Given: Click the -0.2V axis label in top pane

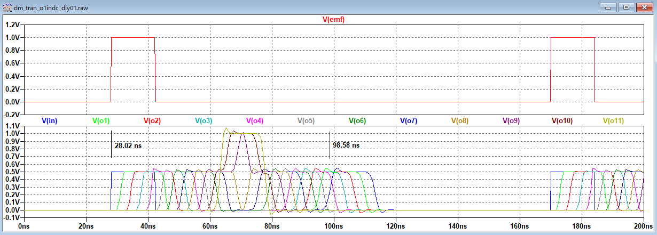Looking at the screenshot, I should tap(11, 115).
